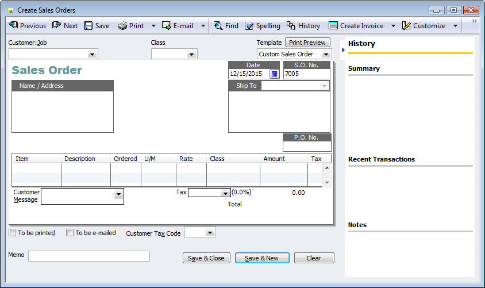Click the first row Item cell

tap(37, 168)
